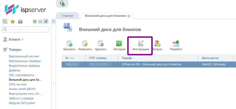Open Внешний диск для бэ… menu item

click(25, 80)
